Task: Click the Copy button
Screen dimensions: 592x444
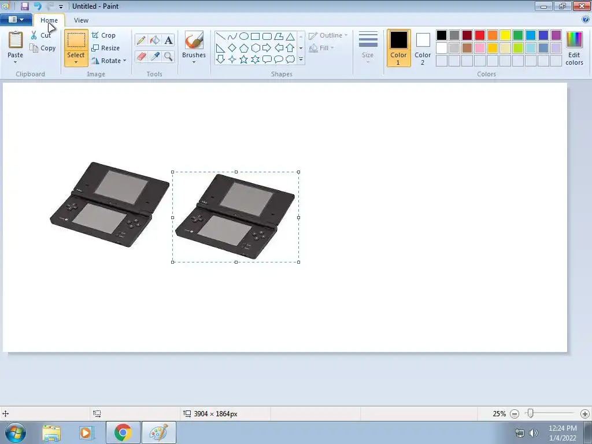Action: tap(43, 48)
